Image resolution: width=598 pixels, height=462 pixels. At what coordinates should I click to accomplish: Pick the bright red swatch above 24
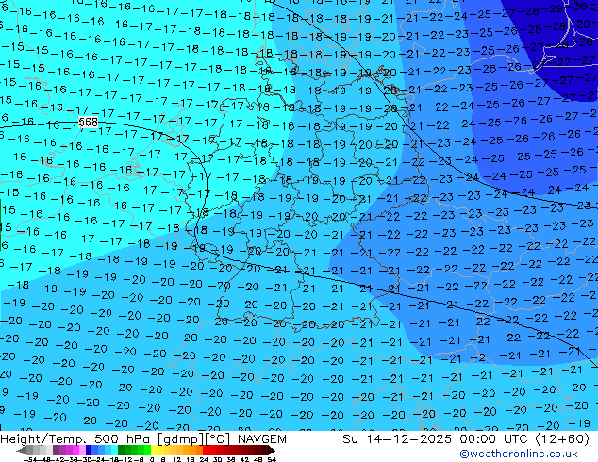tap(206, 450)
